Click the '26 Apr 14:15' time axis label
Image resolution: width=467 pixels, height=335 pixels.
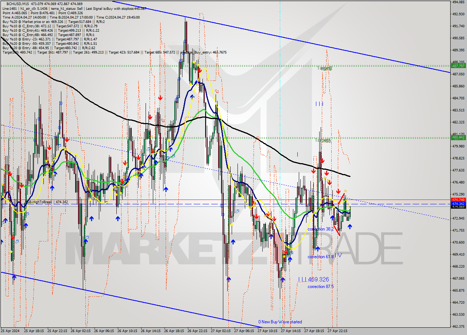click(x=150, y=331)
